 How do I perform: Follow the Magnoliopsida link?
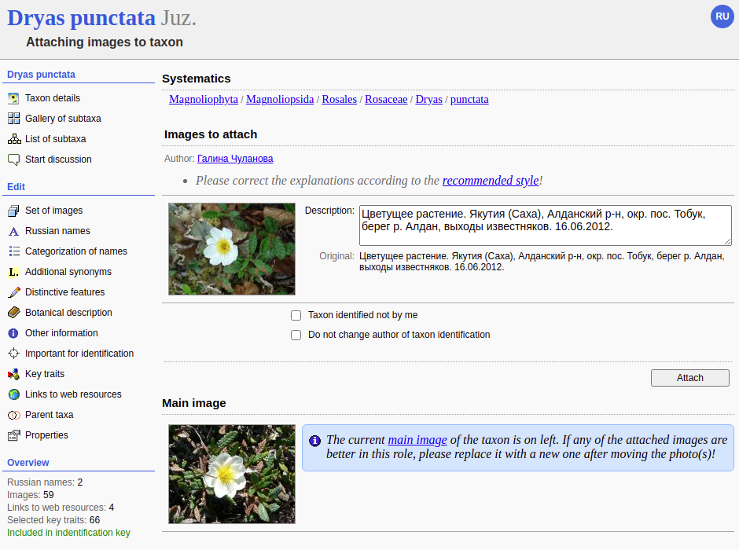(x=280, y=99)
